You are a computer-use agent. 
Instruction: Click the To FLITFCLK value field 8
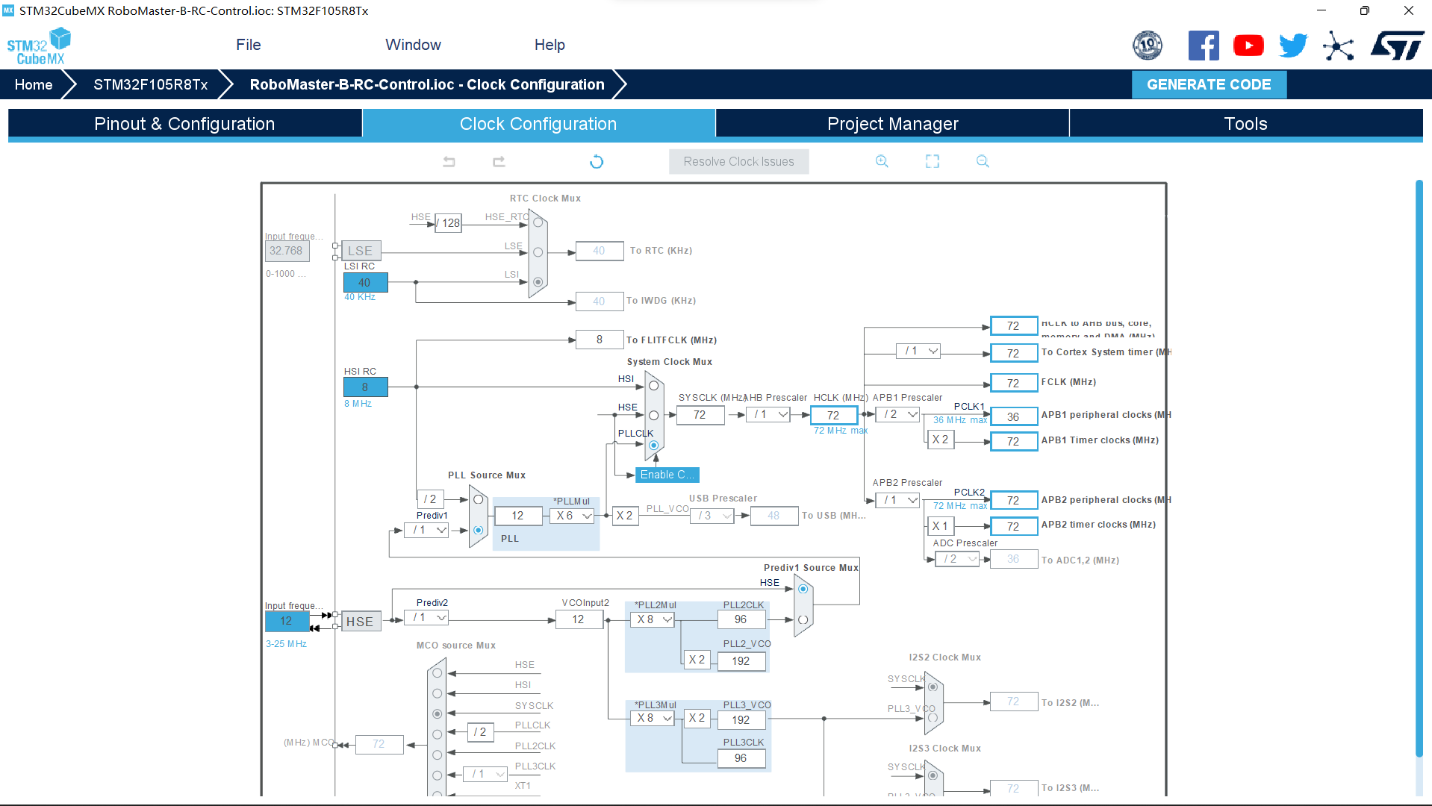tap(600, 340)
